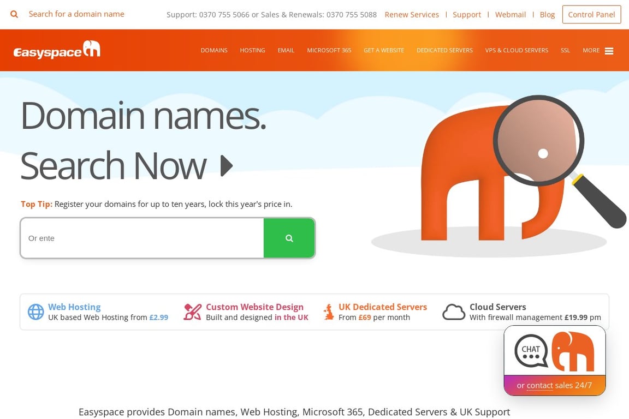Screen dimensions: 629x419
Task: Open the SSL menu
Action: (x=565, y=50)
